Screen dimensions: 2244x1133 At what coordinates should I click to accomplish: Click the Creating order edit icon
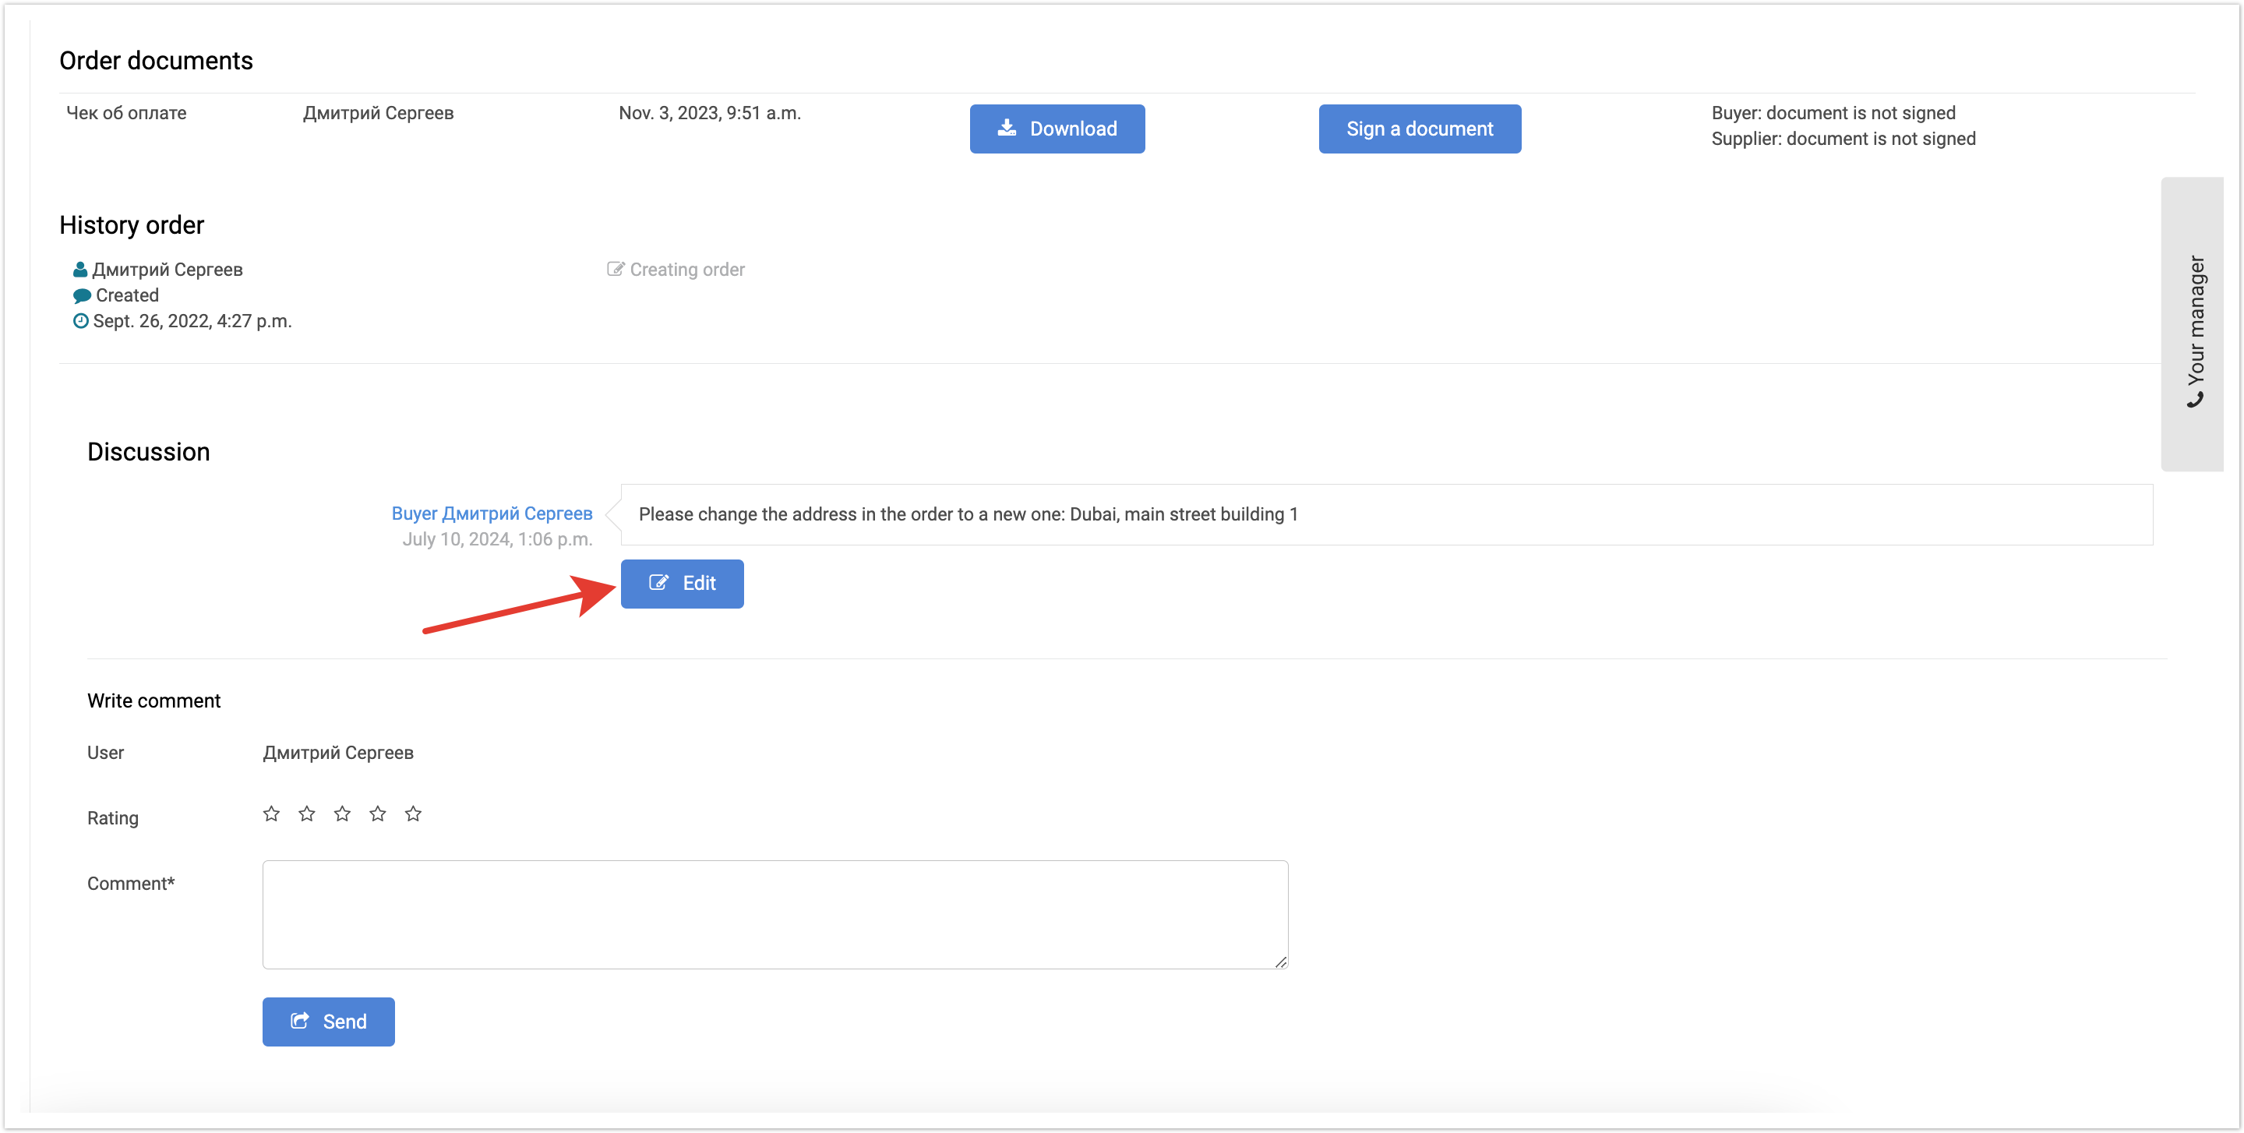(615, 269)
